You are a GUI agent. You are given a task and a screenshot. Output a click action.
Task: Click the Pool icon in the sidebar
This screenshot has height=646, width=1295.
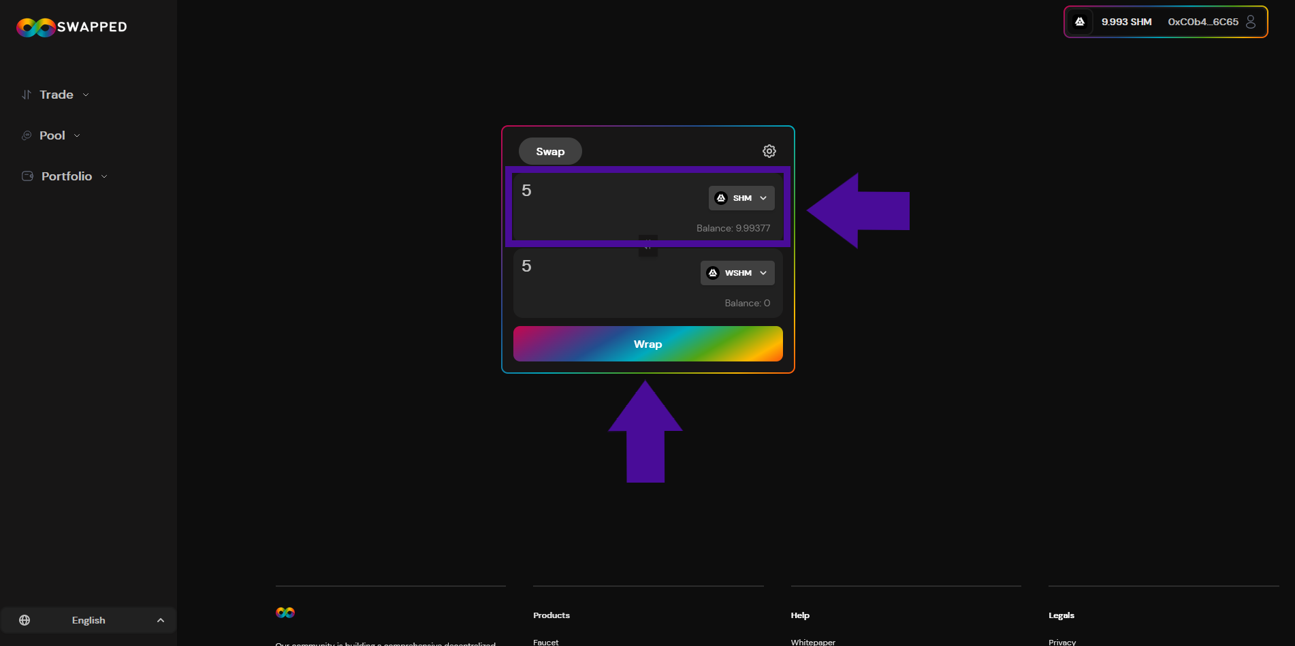click(x=27, y=135)
